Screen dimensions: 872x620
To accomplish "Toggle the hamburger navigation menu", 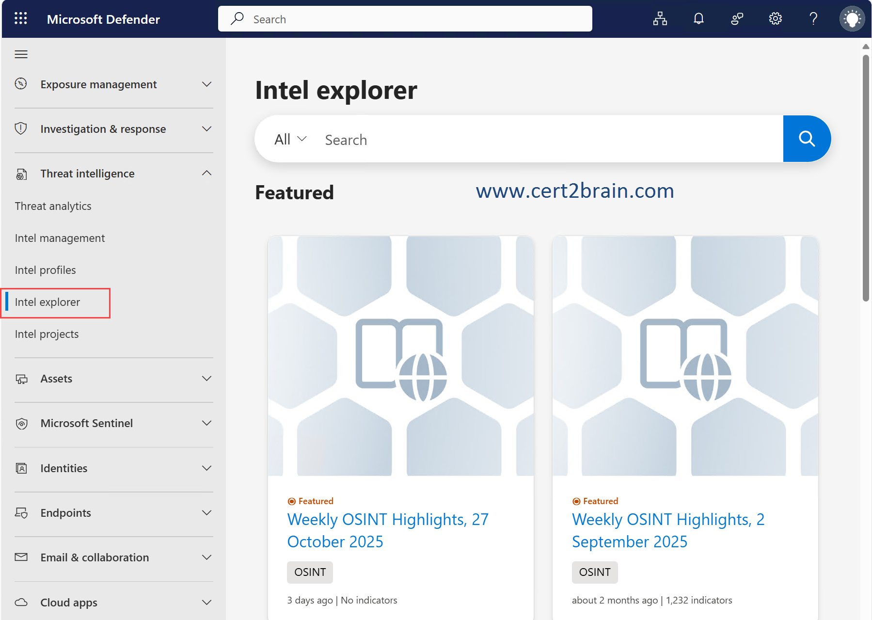I will pyautogui.click(x=21, y=54).
